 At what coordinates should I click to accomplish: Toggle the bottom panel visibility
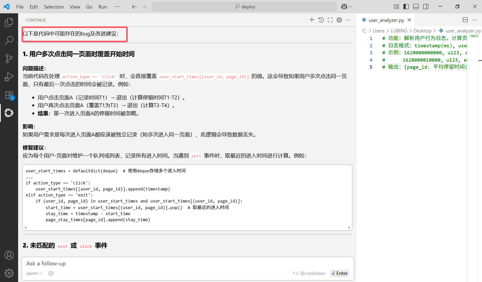point(416,7)
